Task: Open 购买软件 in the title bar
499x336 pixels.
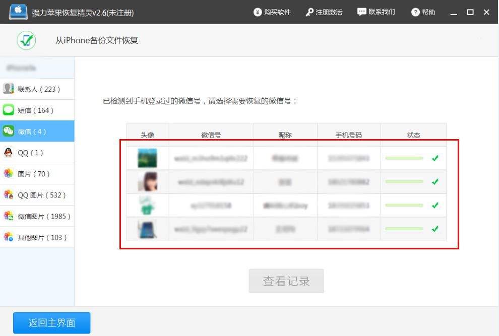Action: 272,12
